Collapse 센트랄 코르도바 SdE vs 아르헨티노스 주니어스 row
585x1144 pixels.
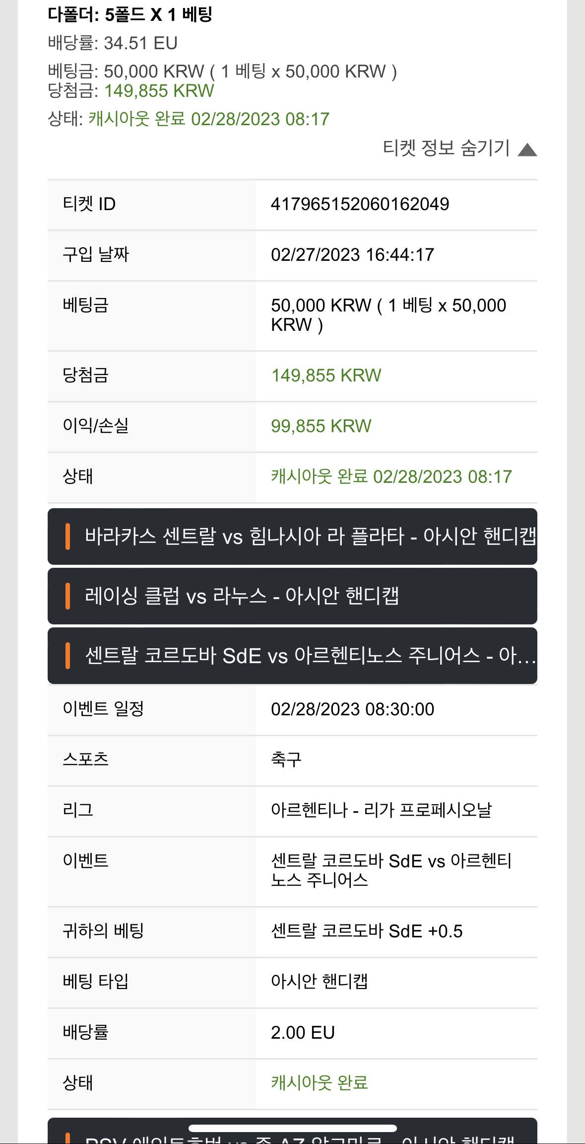click(x=292, y=656)
